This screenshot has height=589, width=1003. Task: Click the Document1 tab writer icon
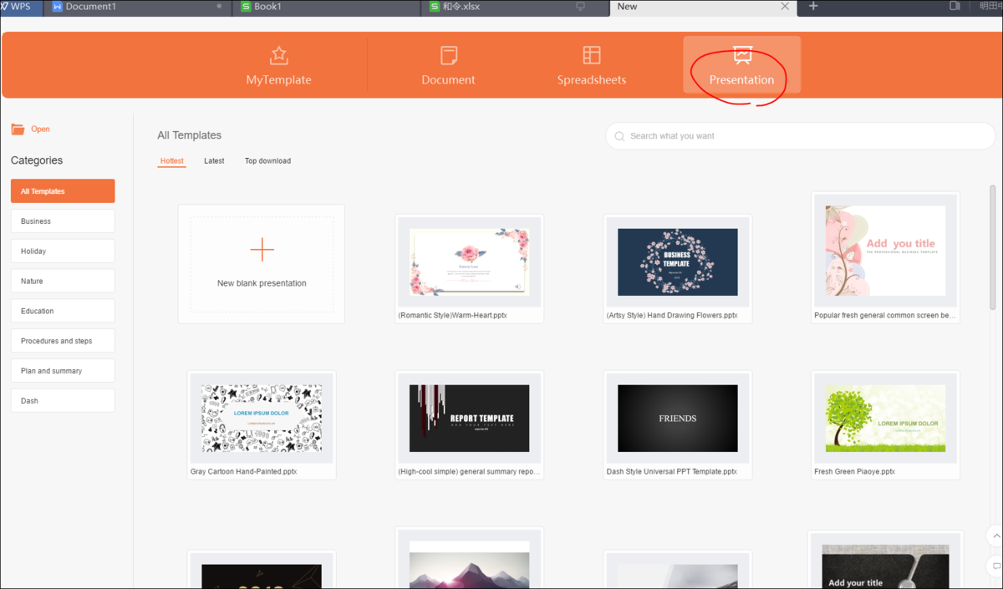pos(57,7)
